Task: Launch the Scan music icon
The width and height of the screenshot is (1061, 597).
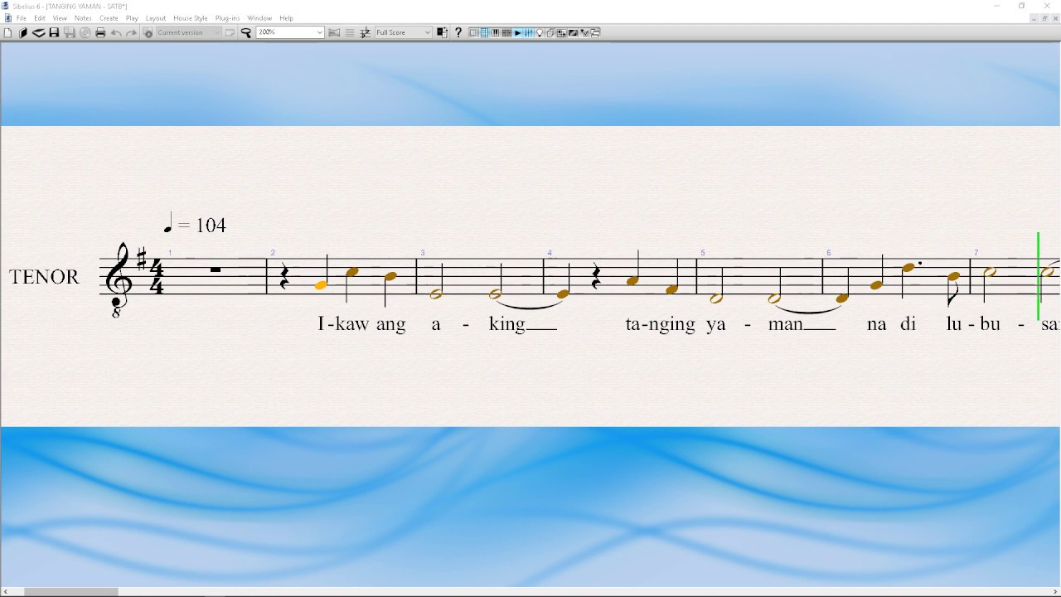Action: (x=38, y=32)
